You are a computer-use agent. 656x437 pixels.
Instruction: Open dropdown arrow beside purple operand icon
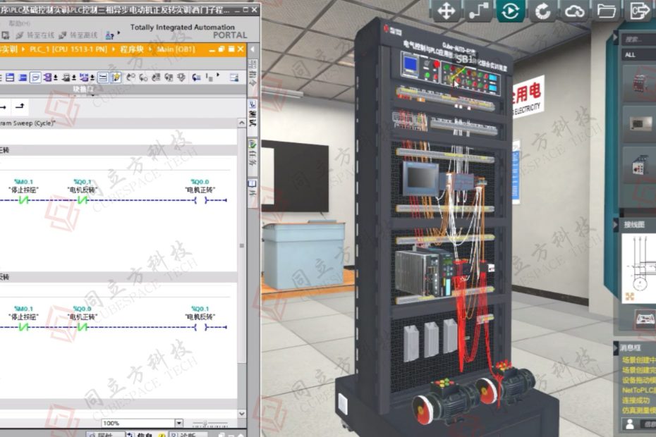point(56,78)
